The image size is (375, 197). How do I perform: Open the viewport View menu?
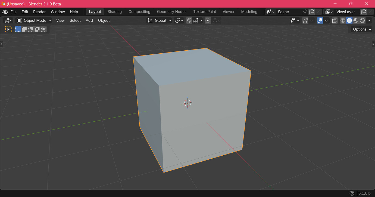click(x=60, y=20)
